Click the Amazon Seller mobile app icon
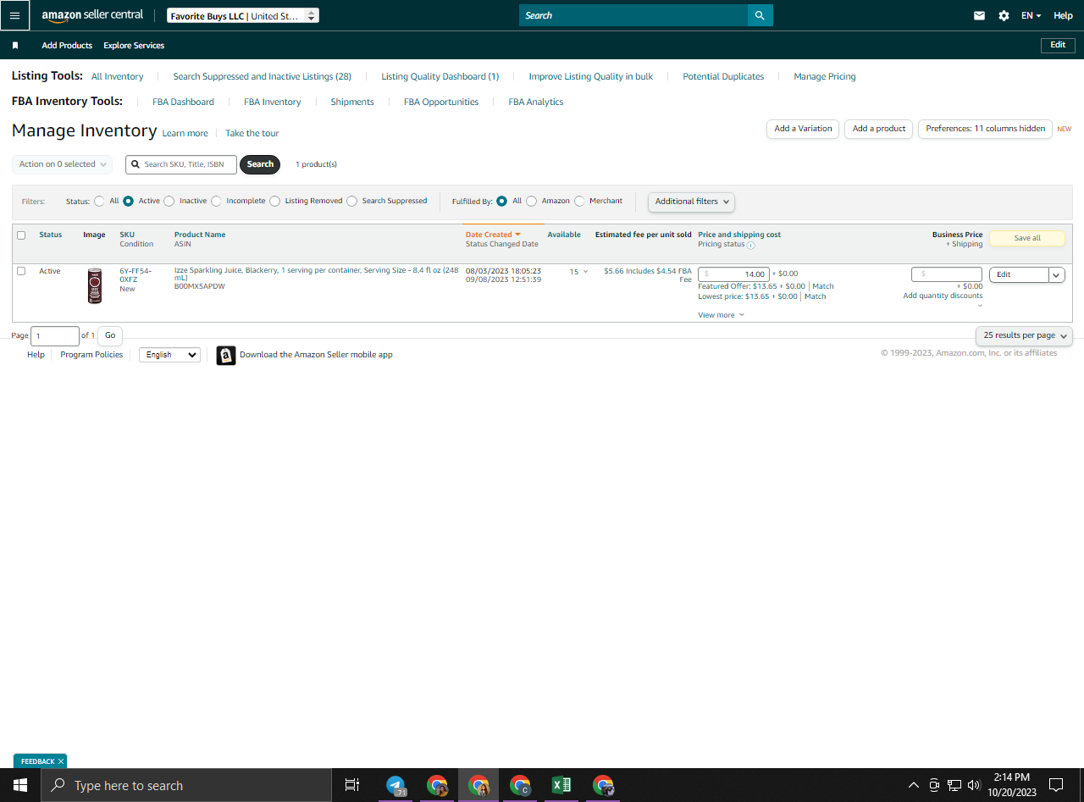The width and height of the screenshot is (1084, 802). pos(225,355)
